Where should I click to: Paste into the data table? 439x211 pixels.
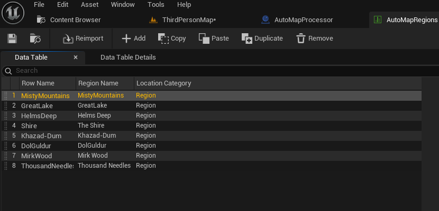click(x=214, y=39)
